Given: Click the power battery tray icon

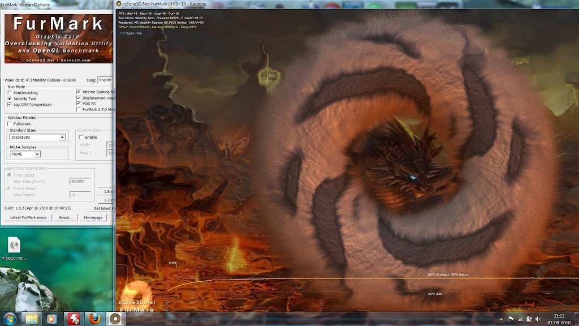Looking at the screenshot, I should [529, 319].
